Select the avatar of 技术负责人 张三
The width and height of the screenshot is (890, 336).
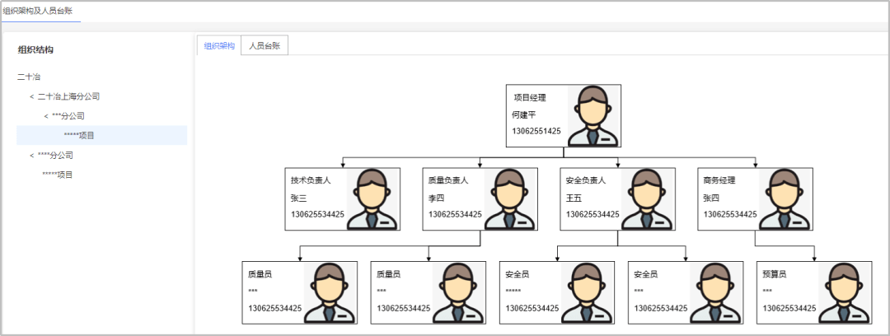(372, 198)
